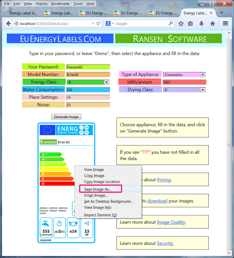Follow the Image Quality link
Image resolution: width=234 pixels, height=258 pixels.
[x=171, y=222]
